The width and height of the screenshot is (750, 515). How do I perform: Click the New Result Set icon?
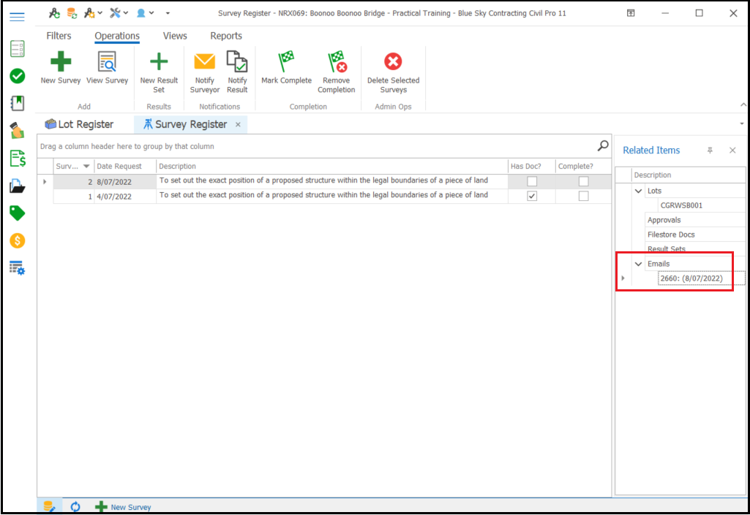[x=159, y=63]
